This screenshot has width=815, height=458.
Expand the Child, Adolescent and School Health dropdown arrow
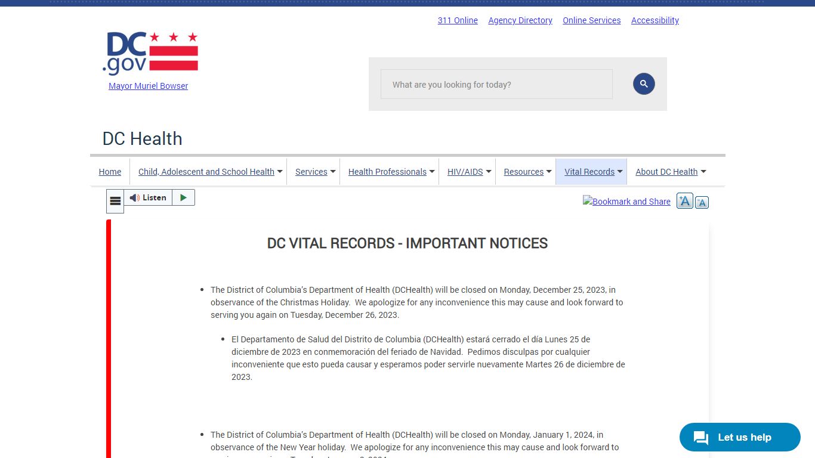280,172
